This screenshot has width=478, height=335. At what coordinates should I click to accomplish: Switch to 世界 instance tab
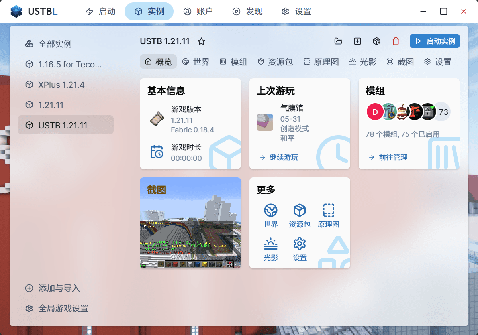pos(196,62)
